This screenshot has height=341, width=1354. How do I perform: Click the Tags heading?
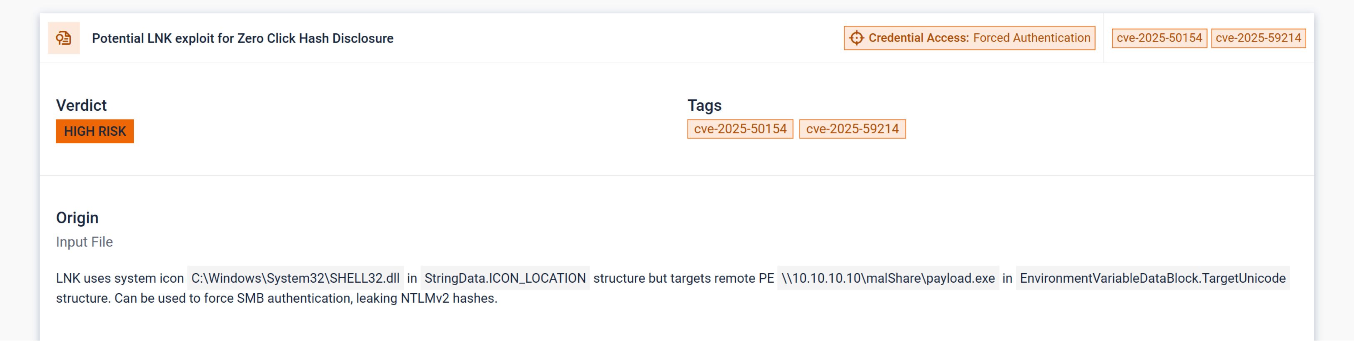(704, 105)
